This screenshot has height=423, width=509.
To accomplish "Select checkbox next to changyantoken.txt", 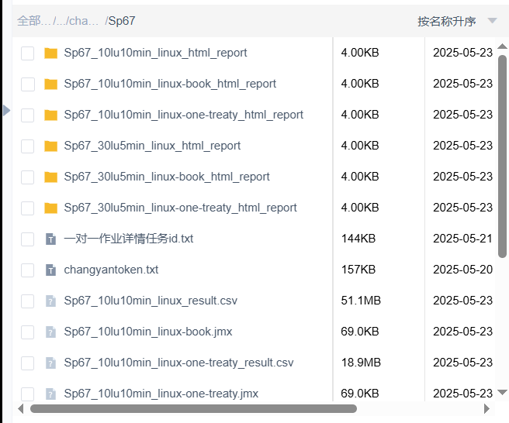I will point(28,270).
